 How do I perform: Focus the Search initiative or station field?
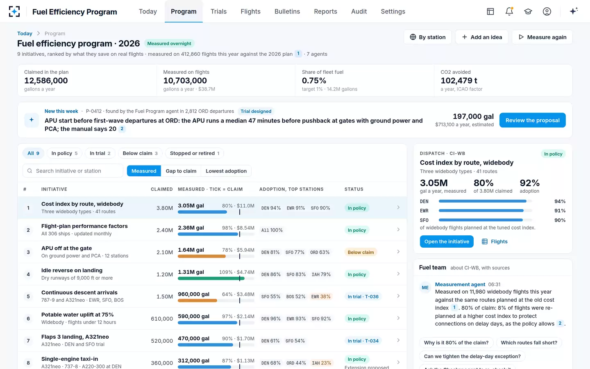click(73, 171)
